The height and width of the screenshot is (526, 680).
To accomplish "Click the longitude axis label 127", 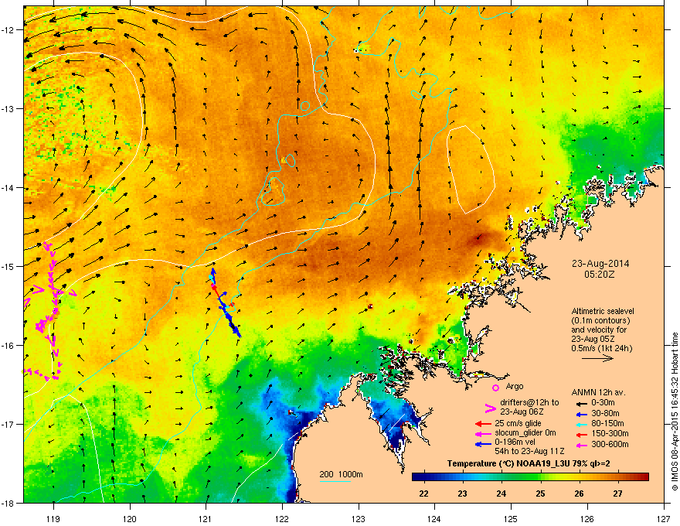I will [x=664, y=519].
